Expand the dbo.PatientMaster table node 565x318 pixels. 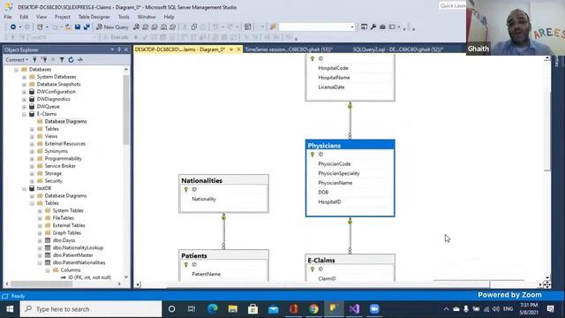click(x=40, y=255)
